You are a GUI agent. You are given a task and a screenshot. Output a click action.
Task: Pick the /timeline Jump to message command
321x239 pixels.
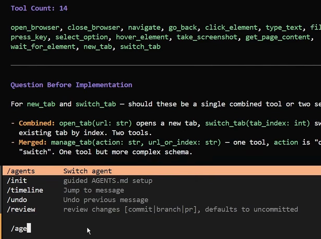[162, 190]
